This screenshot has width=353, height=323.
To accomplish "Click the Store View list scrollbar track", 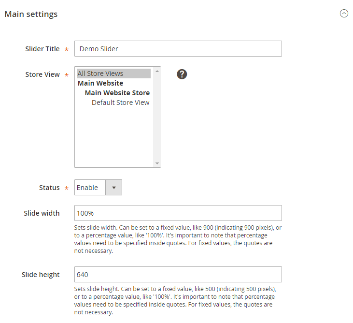I will click(x=157, y=117).
